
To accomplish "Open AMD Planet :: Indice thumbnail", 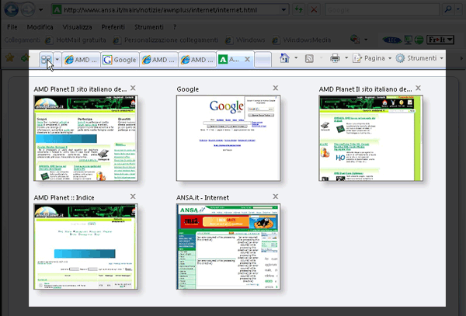I will (x=86, y=246).
